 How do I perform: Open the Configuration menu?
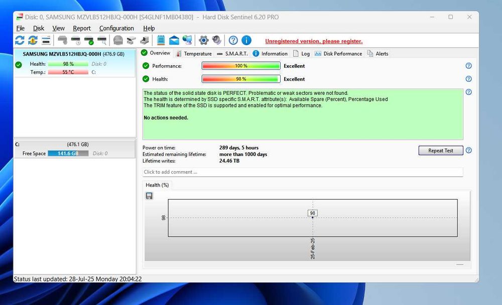pos(116,28)
